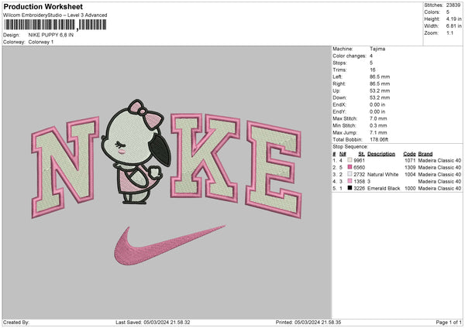Click the design name 'NIKE PUPPY 6,8 IN'
This screenshot has width=465, height=328.
(x=51, y=35)
